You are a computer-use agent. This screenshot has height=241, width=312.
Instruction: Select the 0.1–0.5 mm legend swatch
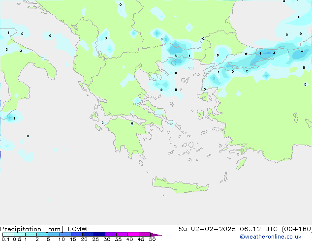coord(8,235)
